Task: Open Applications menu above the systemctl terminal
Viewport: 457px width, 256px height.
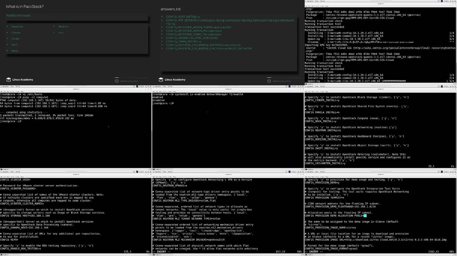Action: pos(157,86)
